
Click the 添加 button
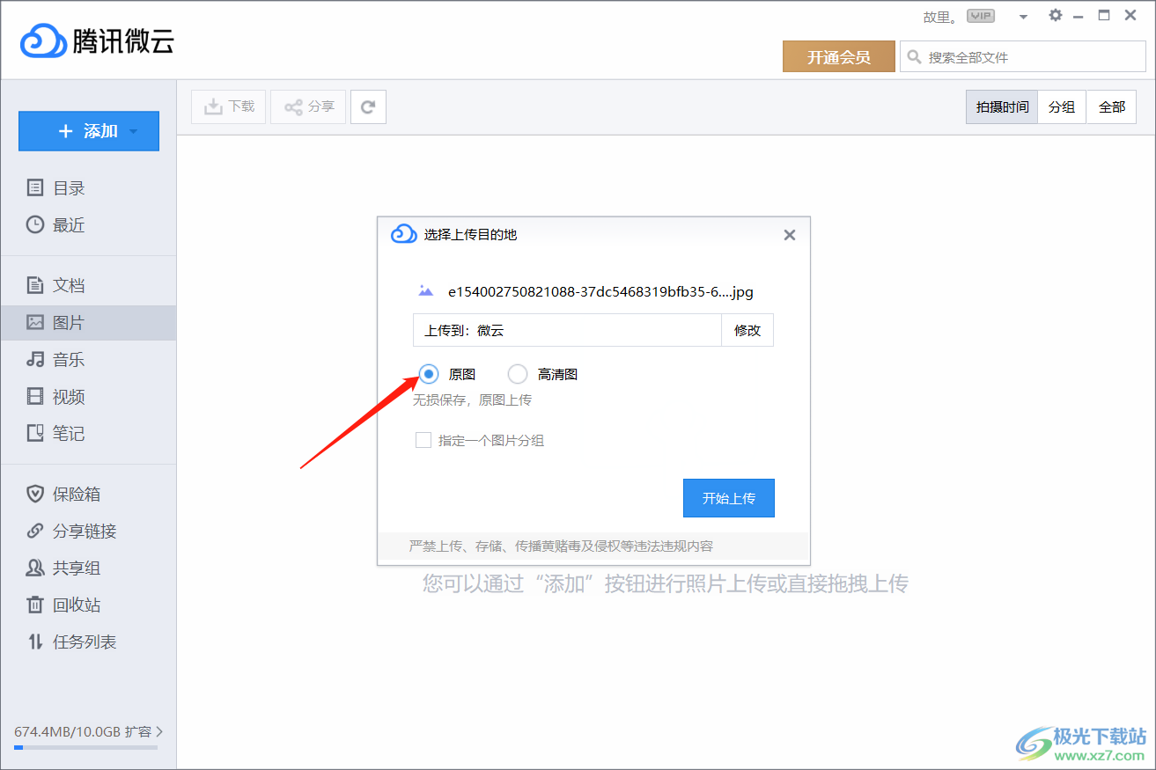tap(89, 131)
